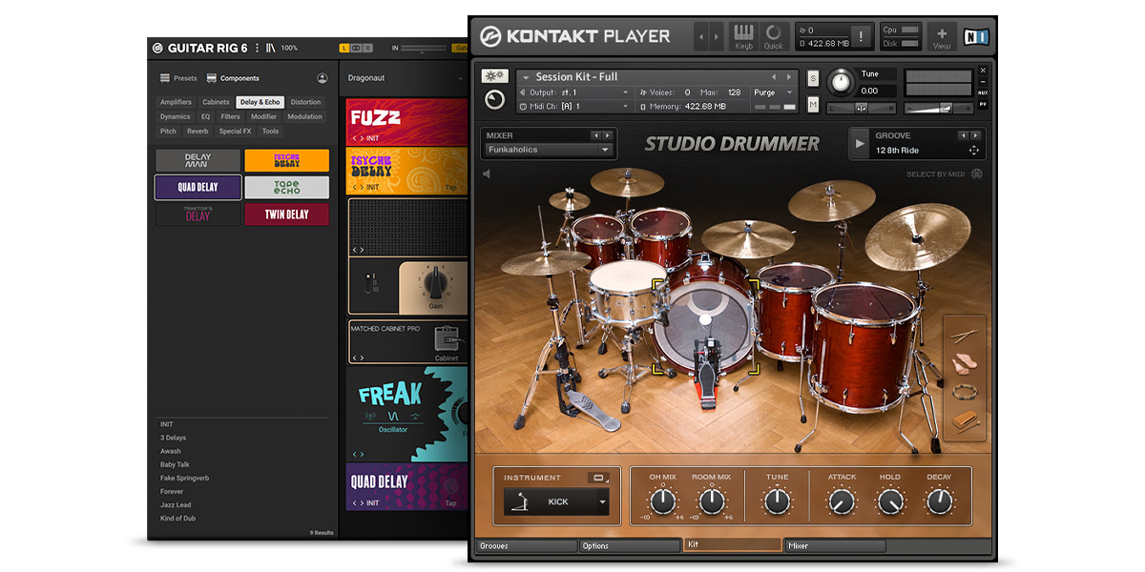1145x572 pixels.
Task: Click the Guitar Rig 6 logo icon
Action: pos(157,48)
